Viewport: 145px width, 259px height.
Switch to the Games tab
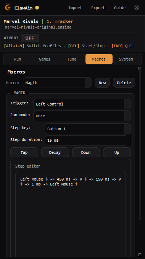45,59
